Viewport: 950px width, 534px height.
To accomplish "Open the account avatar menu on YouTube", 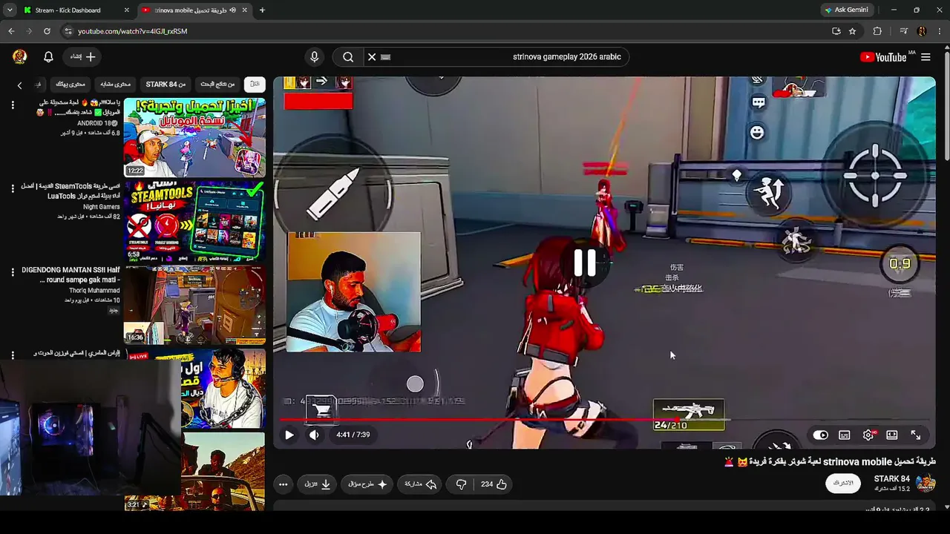I will pos(20,56).
